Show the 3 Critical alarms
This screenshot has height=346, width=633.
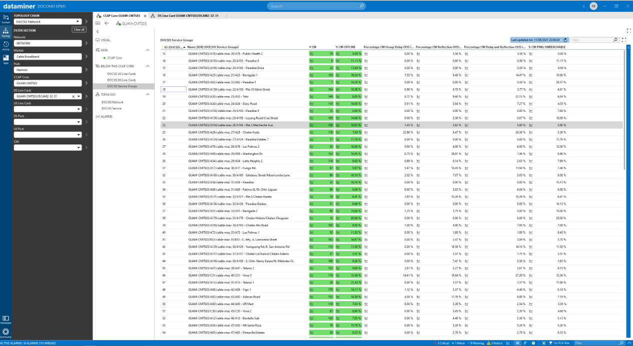[442, 343]
